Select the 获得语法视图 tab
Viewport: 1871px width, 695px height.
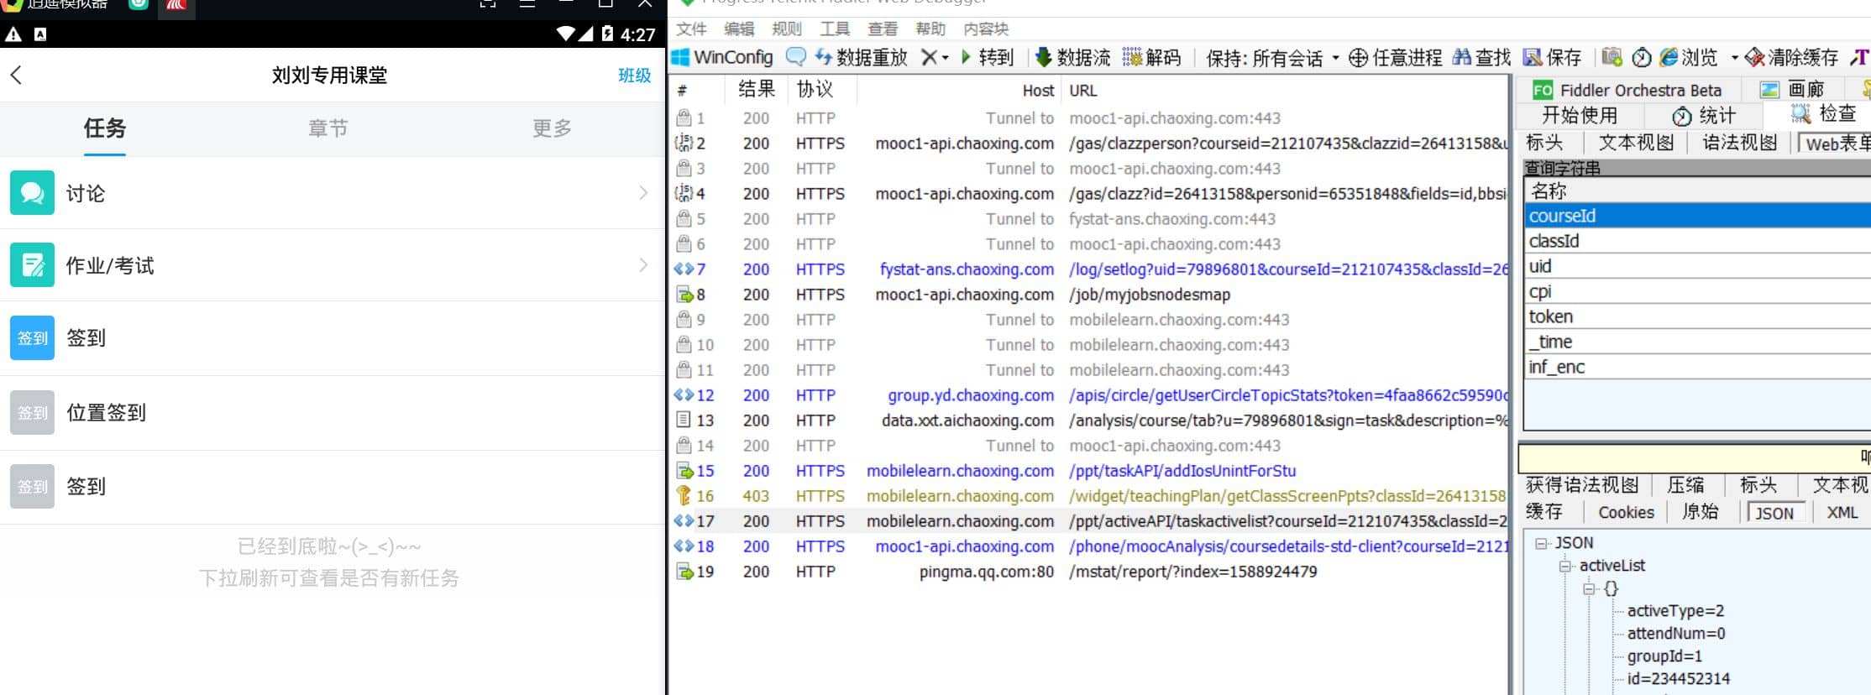1582,485
